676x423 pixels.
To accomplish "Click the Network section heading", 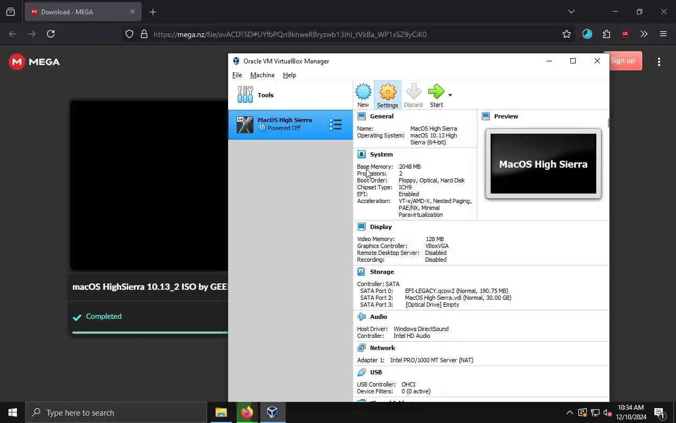I will coord(382,348).
